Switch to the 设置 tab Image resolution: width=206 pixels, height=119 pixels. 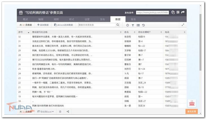[x=87, y=19]
